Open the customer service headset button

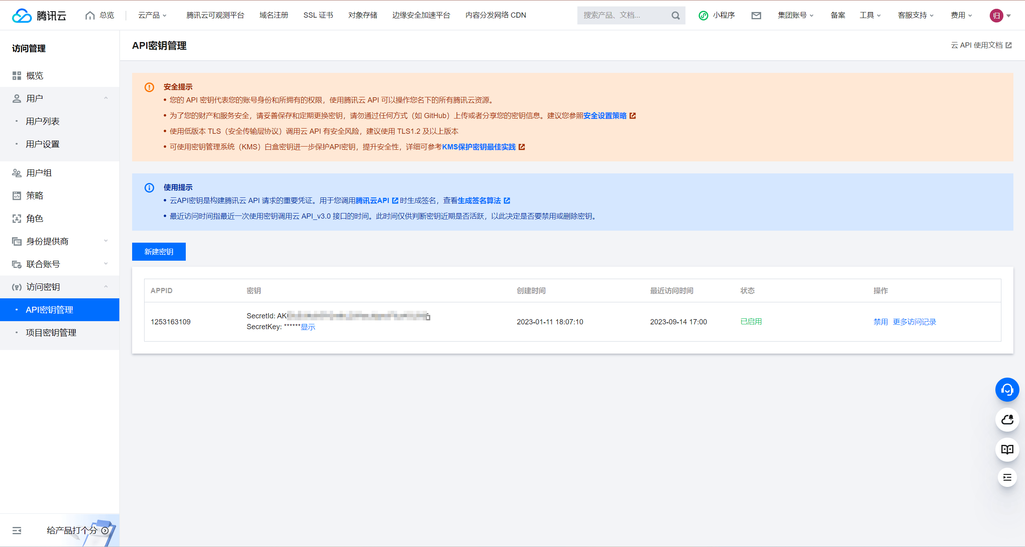coord(1007,390)
